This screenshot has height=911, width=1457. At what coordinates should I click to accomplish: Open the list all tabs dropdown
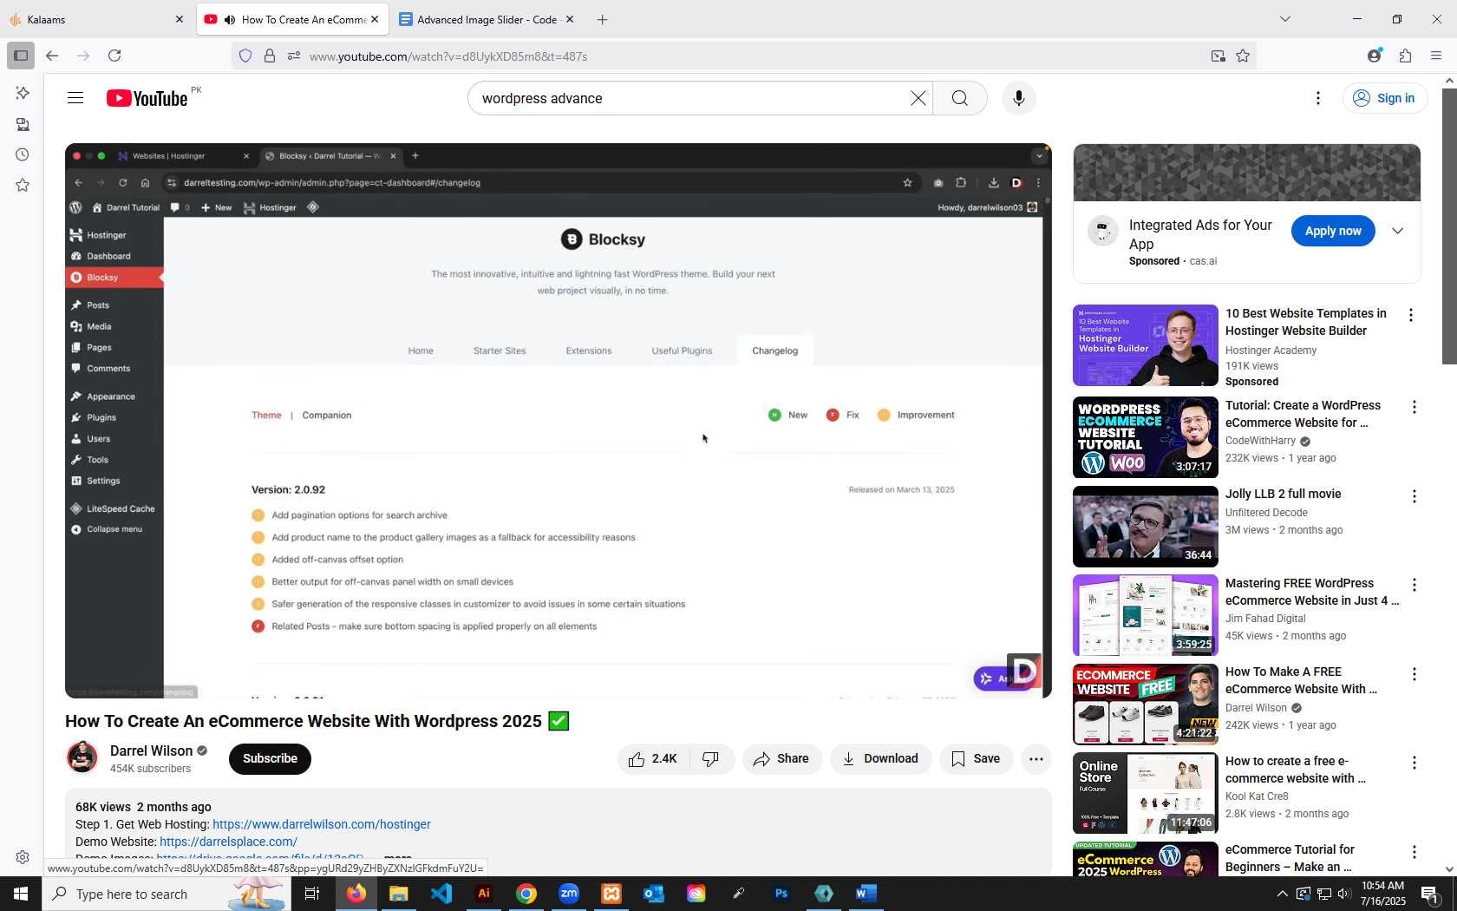click(x=1285, y=19)
